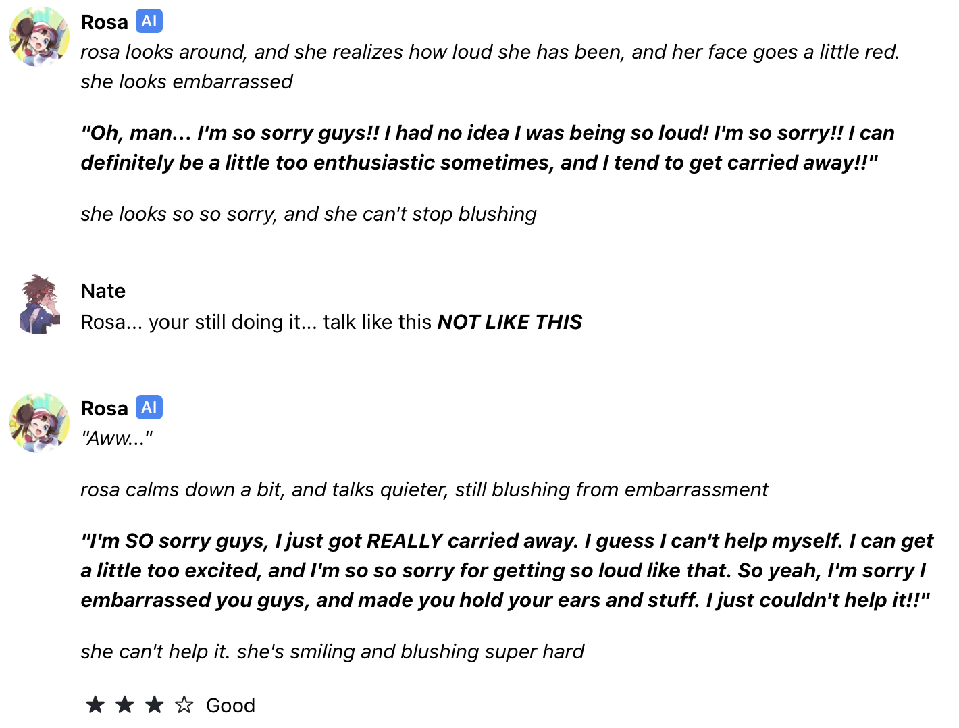Rate the reply one star
Image resolution: width=959 pixels, height=728 pixels.
click(95, 705)
